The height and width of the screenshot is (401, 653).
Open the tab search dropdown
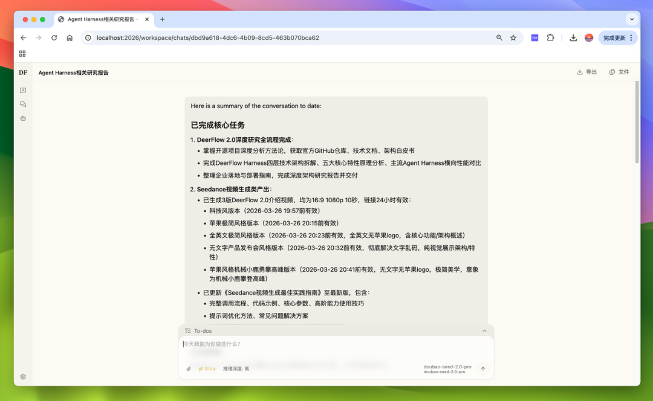click(632, 19)
